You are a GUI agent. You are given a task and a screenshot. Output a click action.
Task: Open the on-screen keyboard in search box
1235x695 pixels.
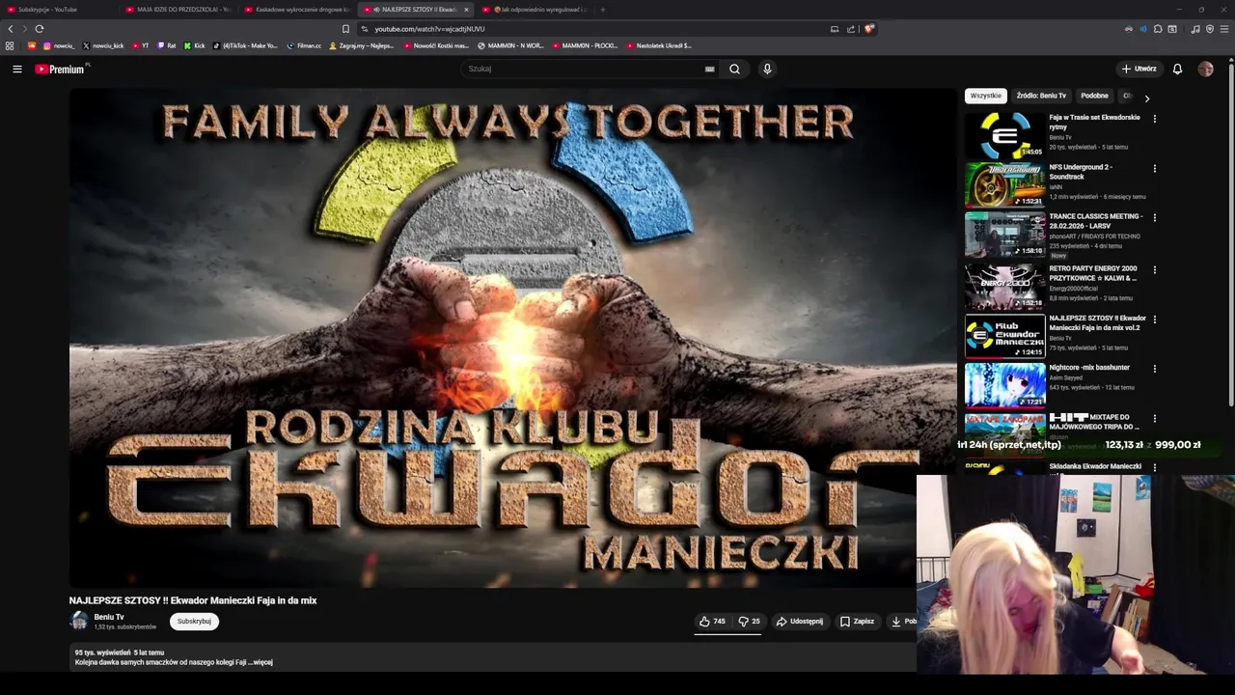pyautogui.click(x=709, y=69)
